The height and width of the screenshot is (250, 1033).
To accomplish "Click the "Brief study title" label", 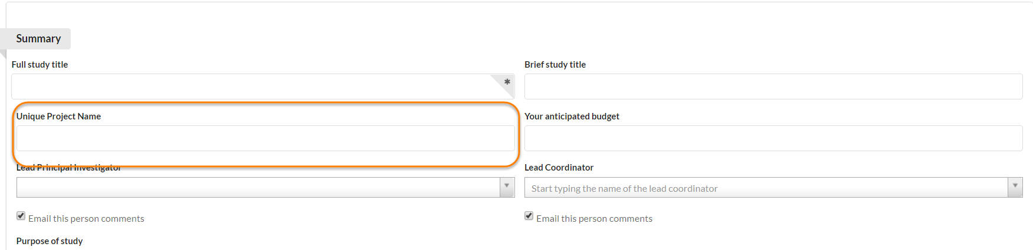I will click(x=555, y=65).
